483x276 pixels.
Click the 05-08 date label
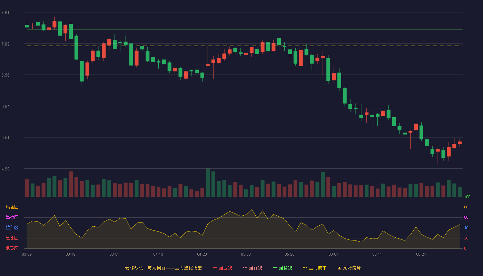click(246, 254)
